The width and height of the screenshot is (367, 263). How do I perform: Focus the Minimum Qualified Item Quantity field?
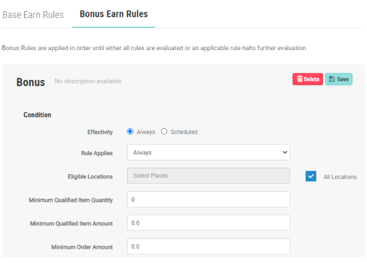208,199
